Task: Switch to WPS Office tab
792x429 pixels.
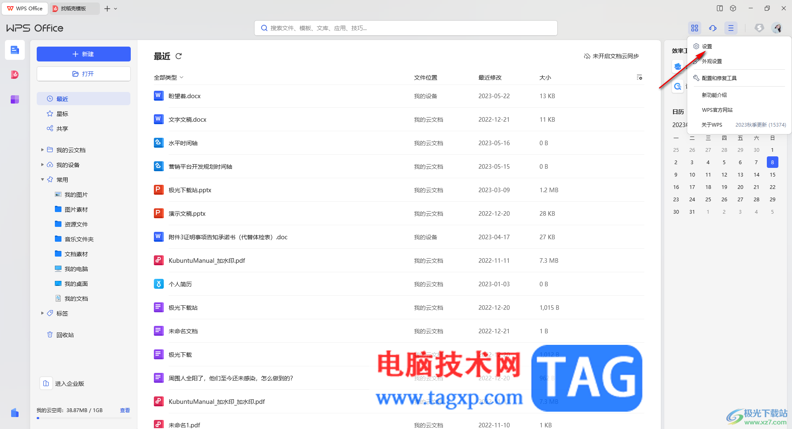Action: click(25, 8)
